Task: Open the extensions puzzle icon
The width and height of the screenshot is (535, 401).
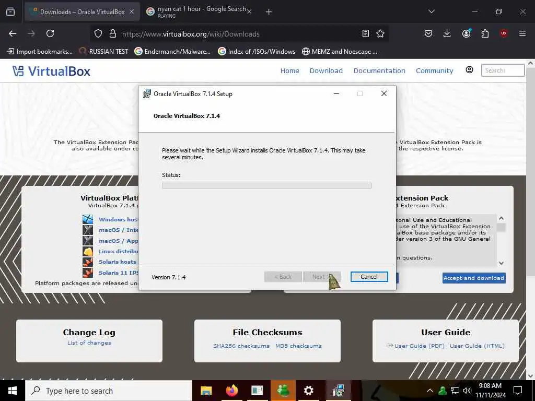Action: pyautogui.click(x=485, y=33)
